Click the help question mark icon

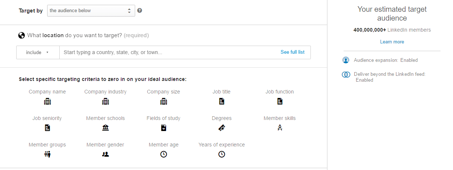click(140, 11)
